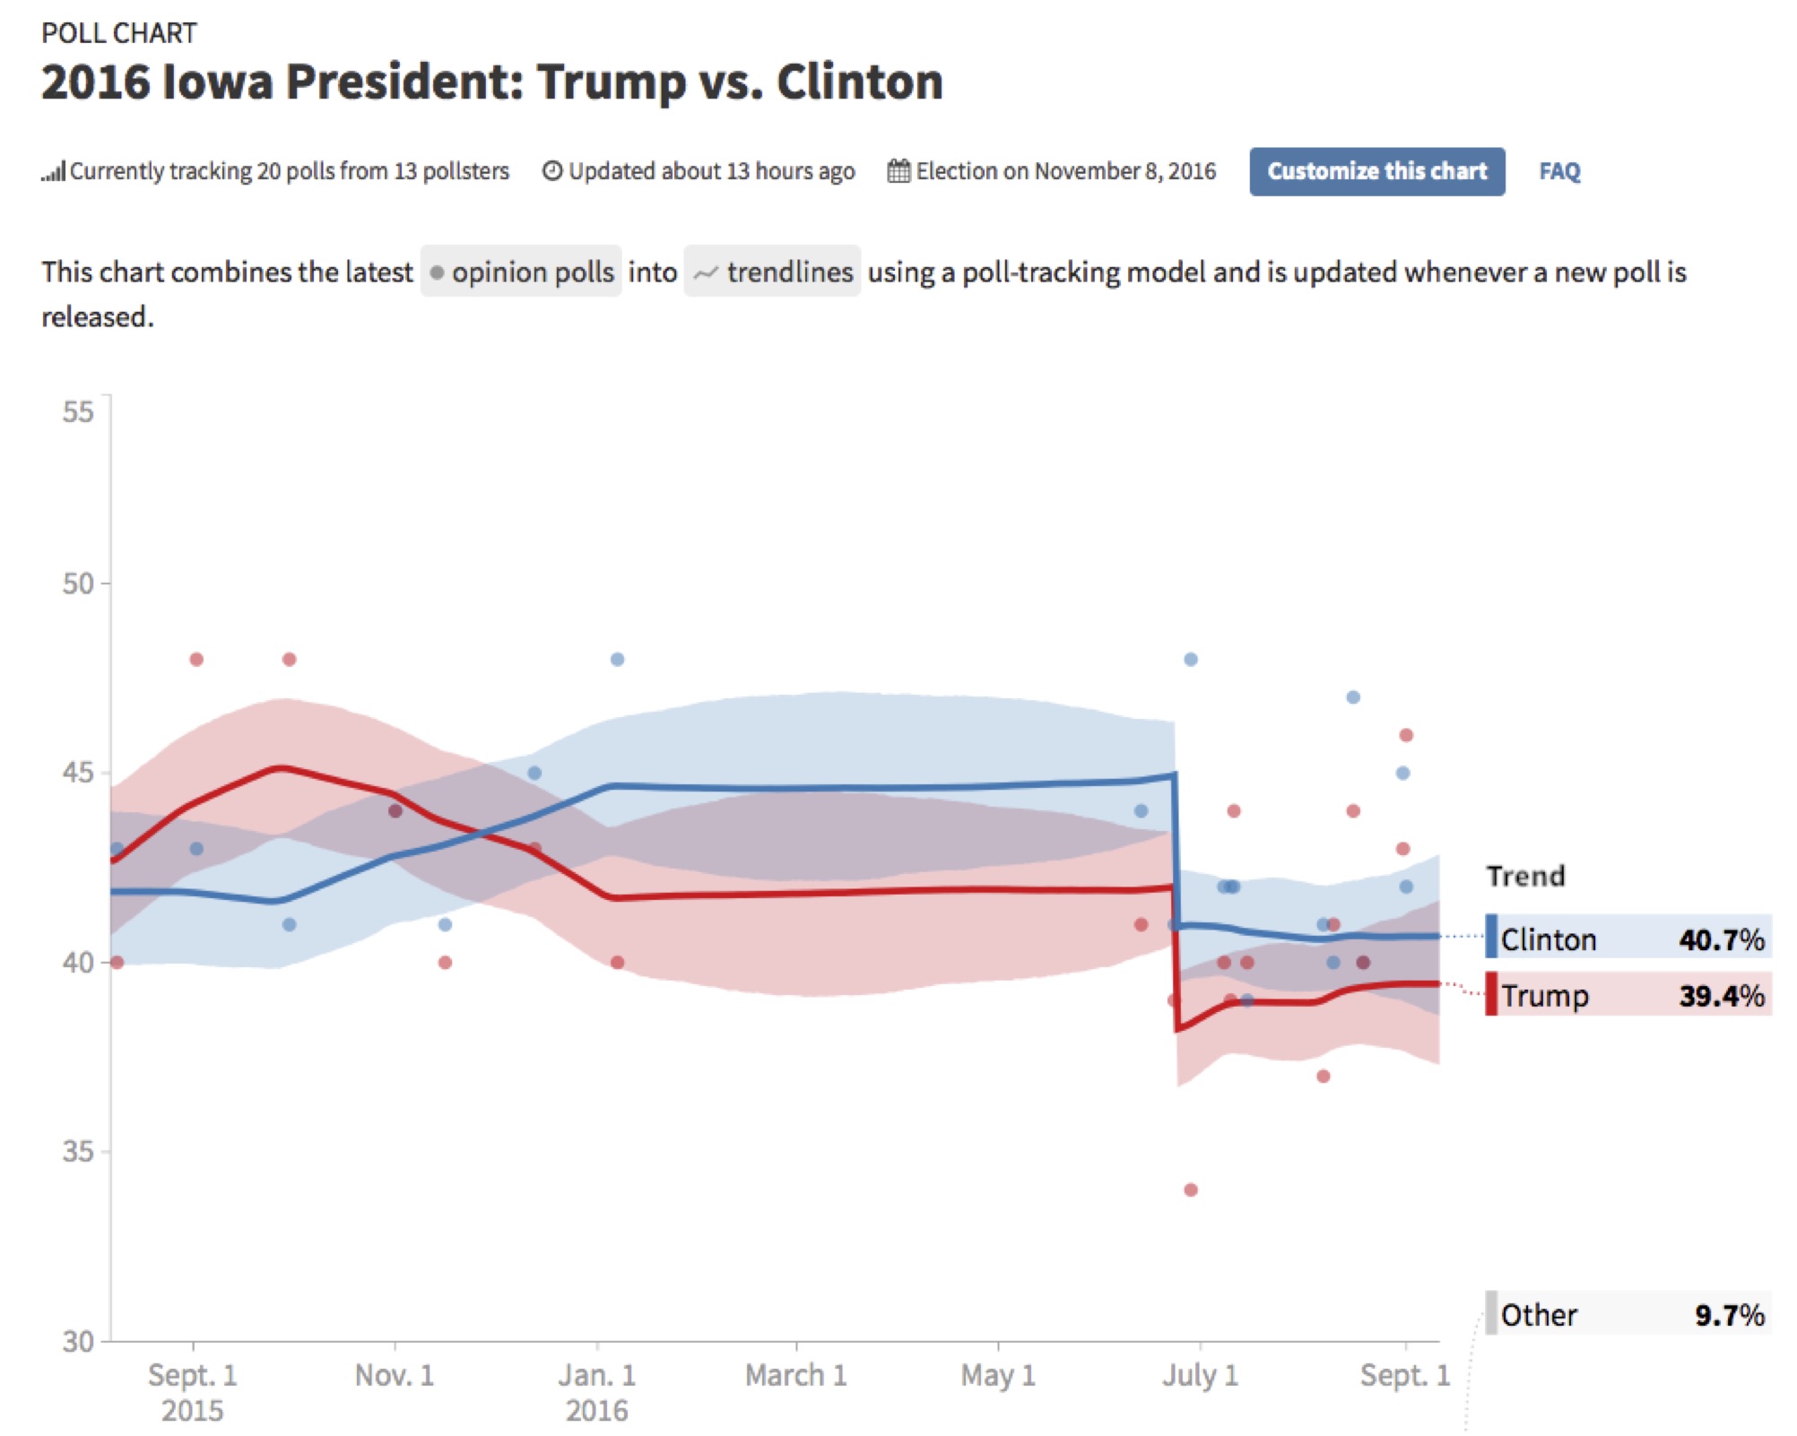Click the blue Clinton color swatch
The image size is (1797, 1436).
1490,937
